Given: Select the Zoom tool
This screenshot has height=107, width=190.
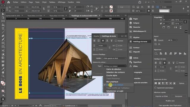Looking at the screenshot, I should 3,76.
